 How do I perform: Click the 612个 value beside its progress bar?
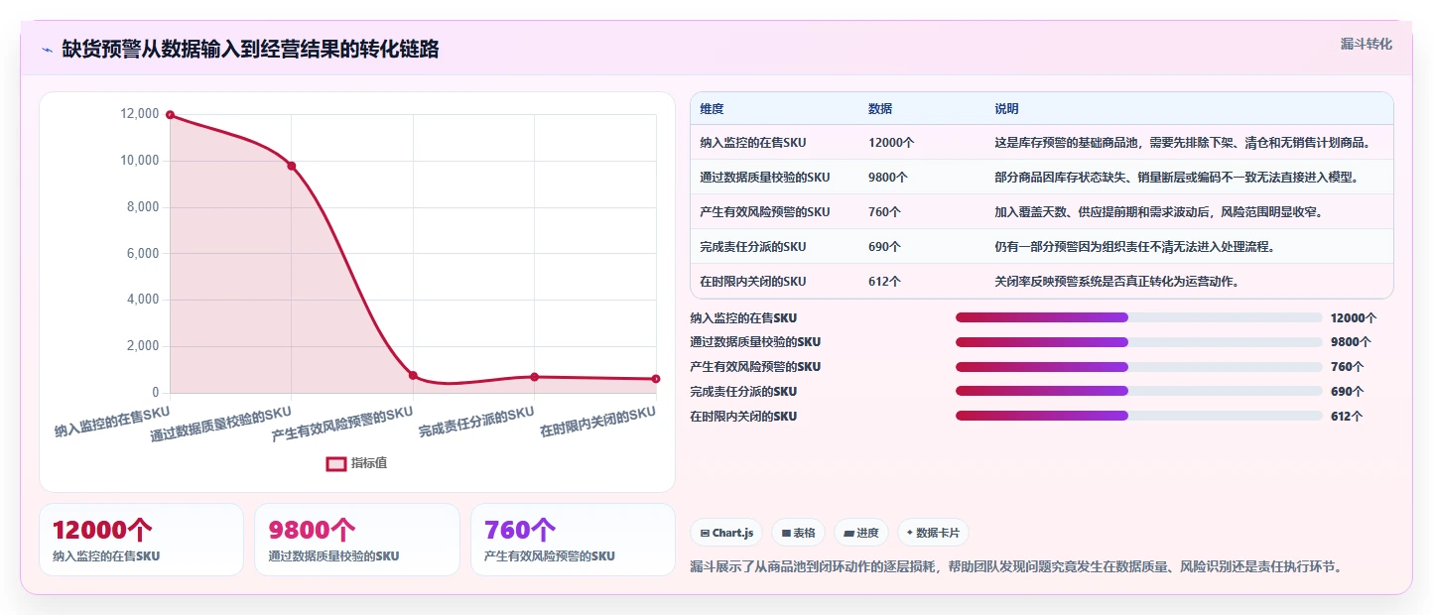click(x=1347, y=417)
